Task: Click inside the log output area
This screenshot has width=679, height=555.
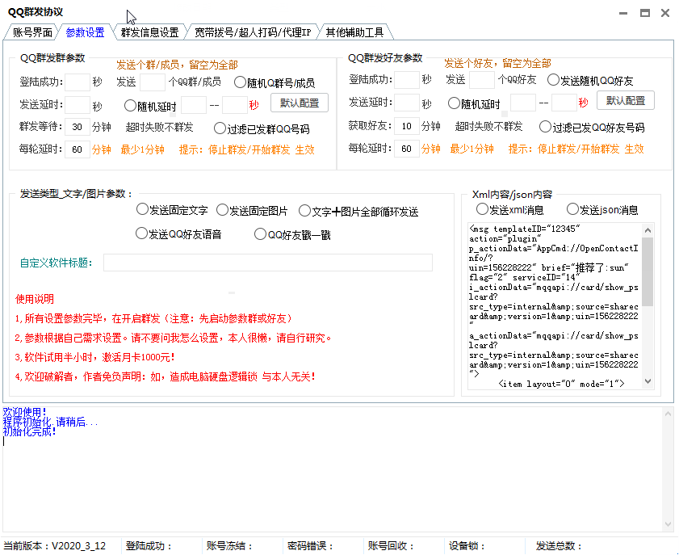Action: click(333, 469)
